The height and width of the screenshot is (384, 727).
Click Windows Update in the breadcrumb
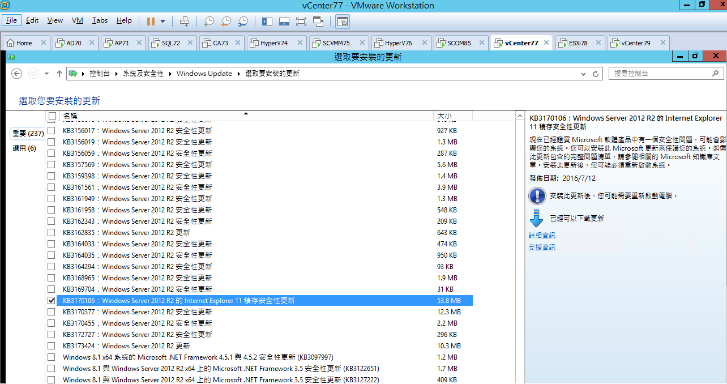pos(204,74)
